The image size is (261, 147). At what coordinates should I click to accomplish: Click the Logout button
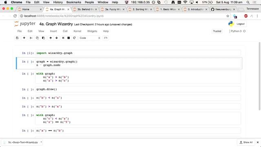coord(241,24)
